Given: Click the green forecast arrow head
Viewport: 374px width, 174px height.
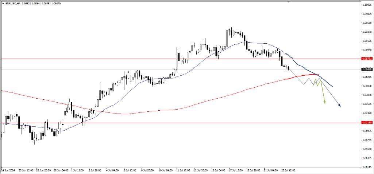Looking at the screenshot, I should [324, 103].
